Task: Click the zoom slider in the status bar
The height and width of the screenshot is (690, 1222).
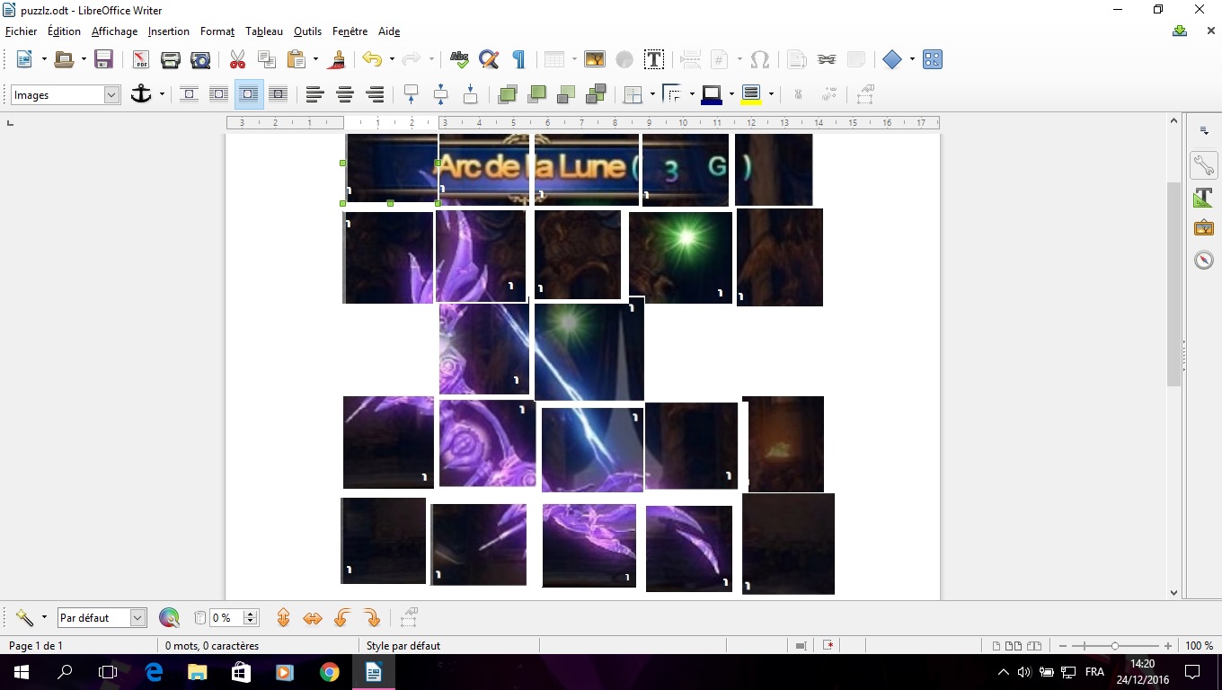Action: [1114, 646]
